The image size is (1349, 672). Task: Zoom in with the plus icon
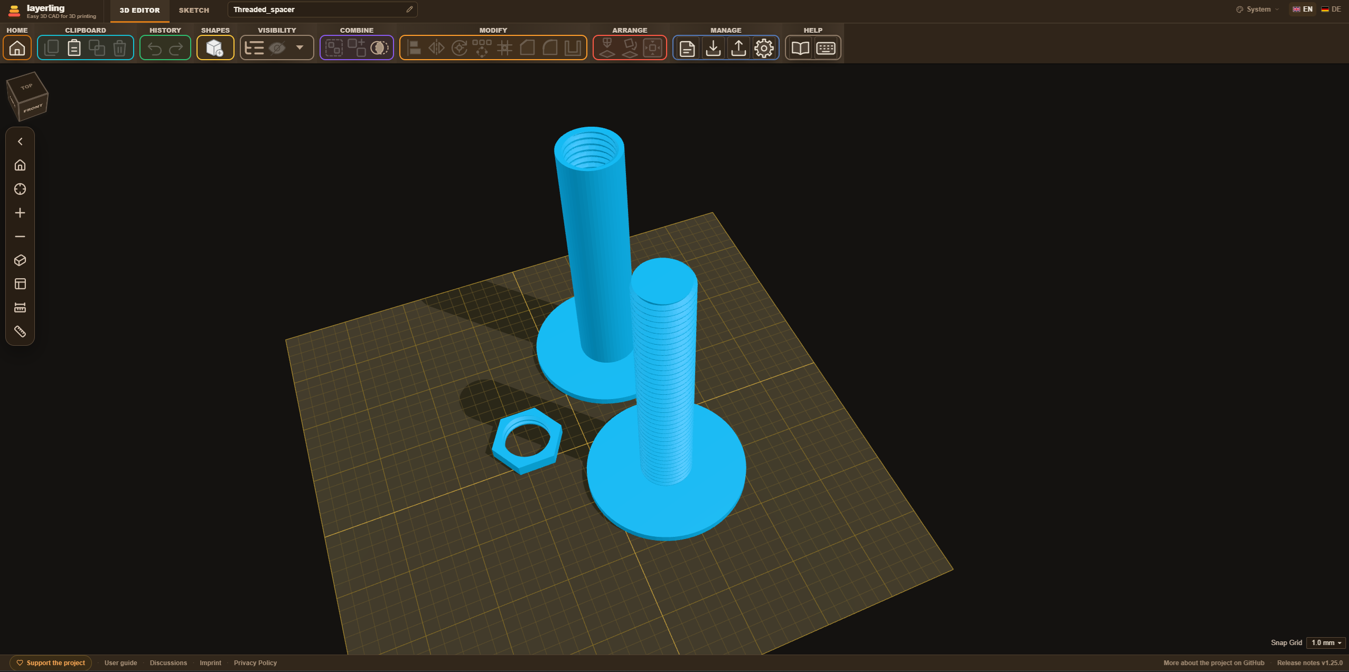point(20,213)
